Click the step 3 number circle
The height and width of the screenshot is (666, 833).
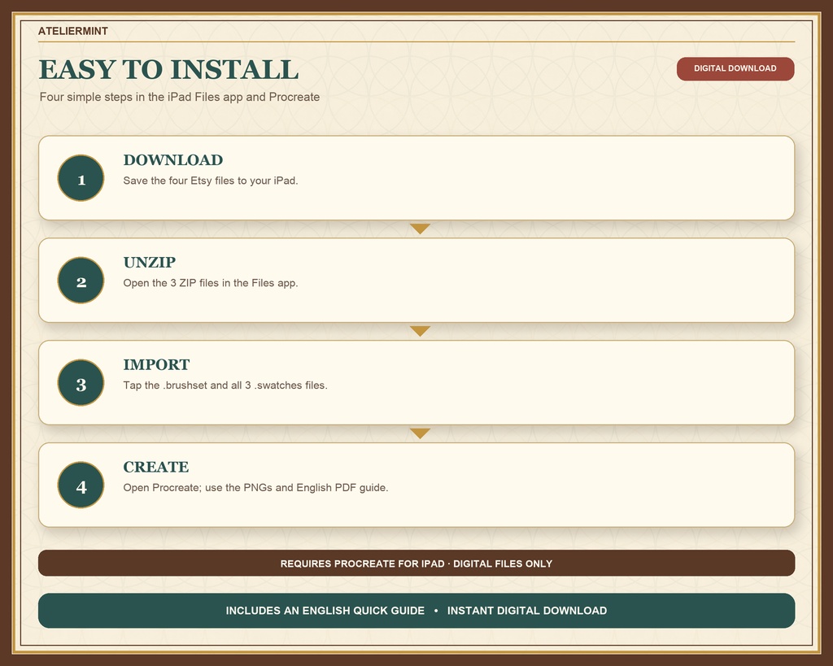coord(81,382)
